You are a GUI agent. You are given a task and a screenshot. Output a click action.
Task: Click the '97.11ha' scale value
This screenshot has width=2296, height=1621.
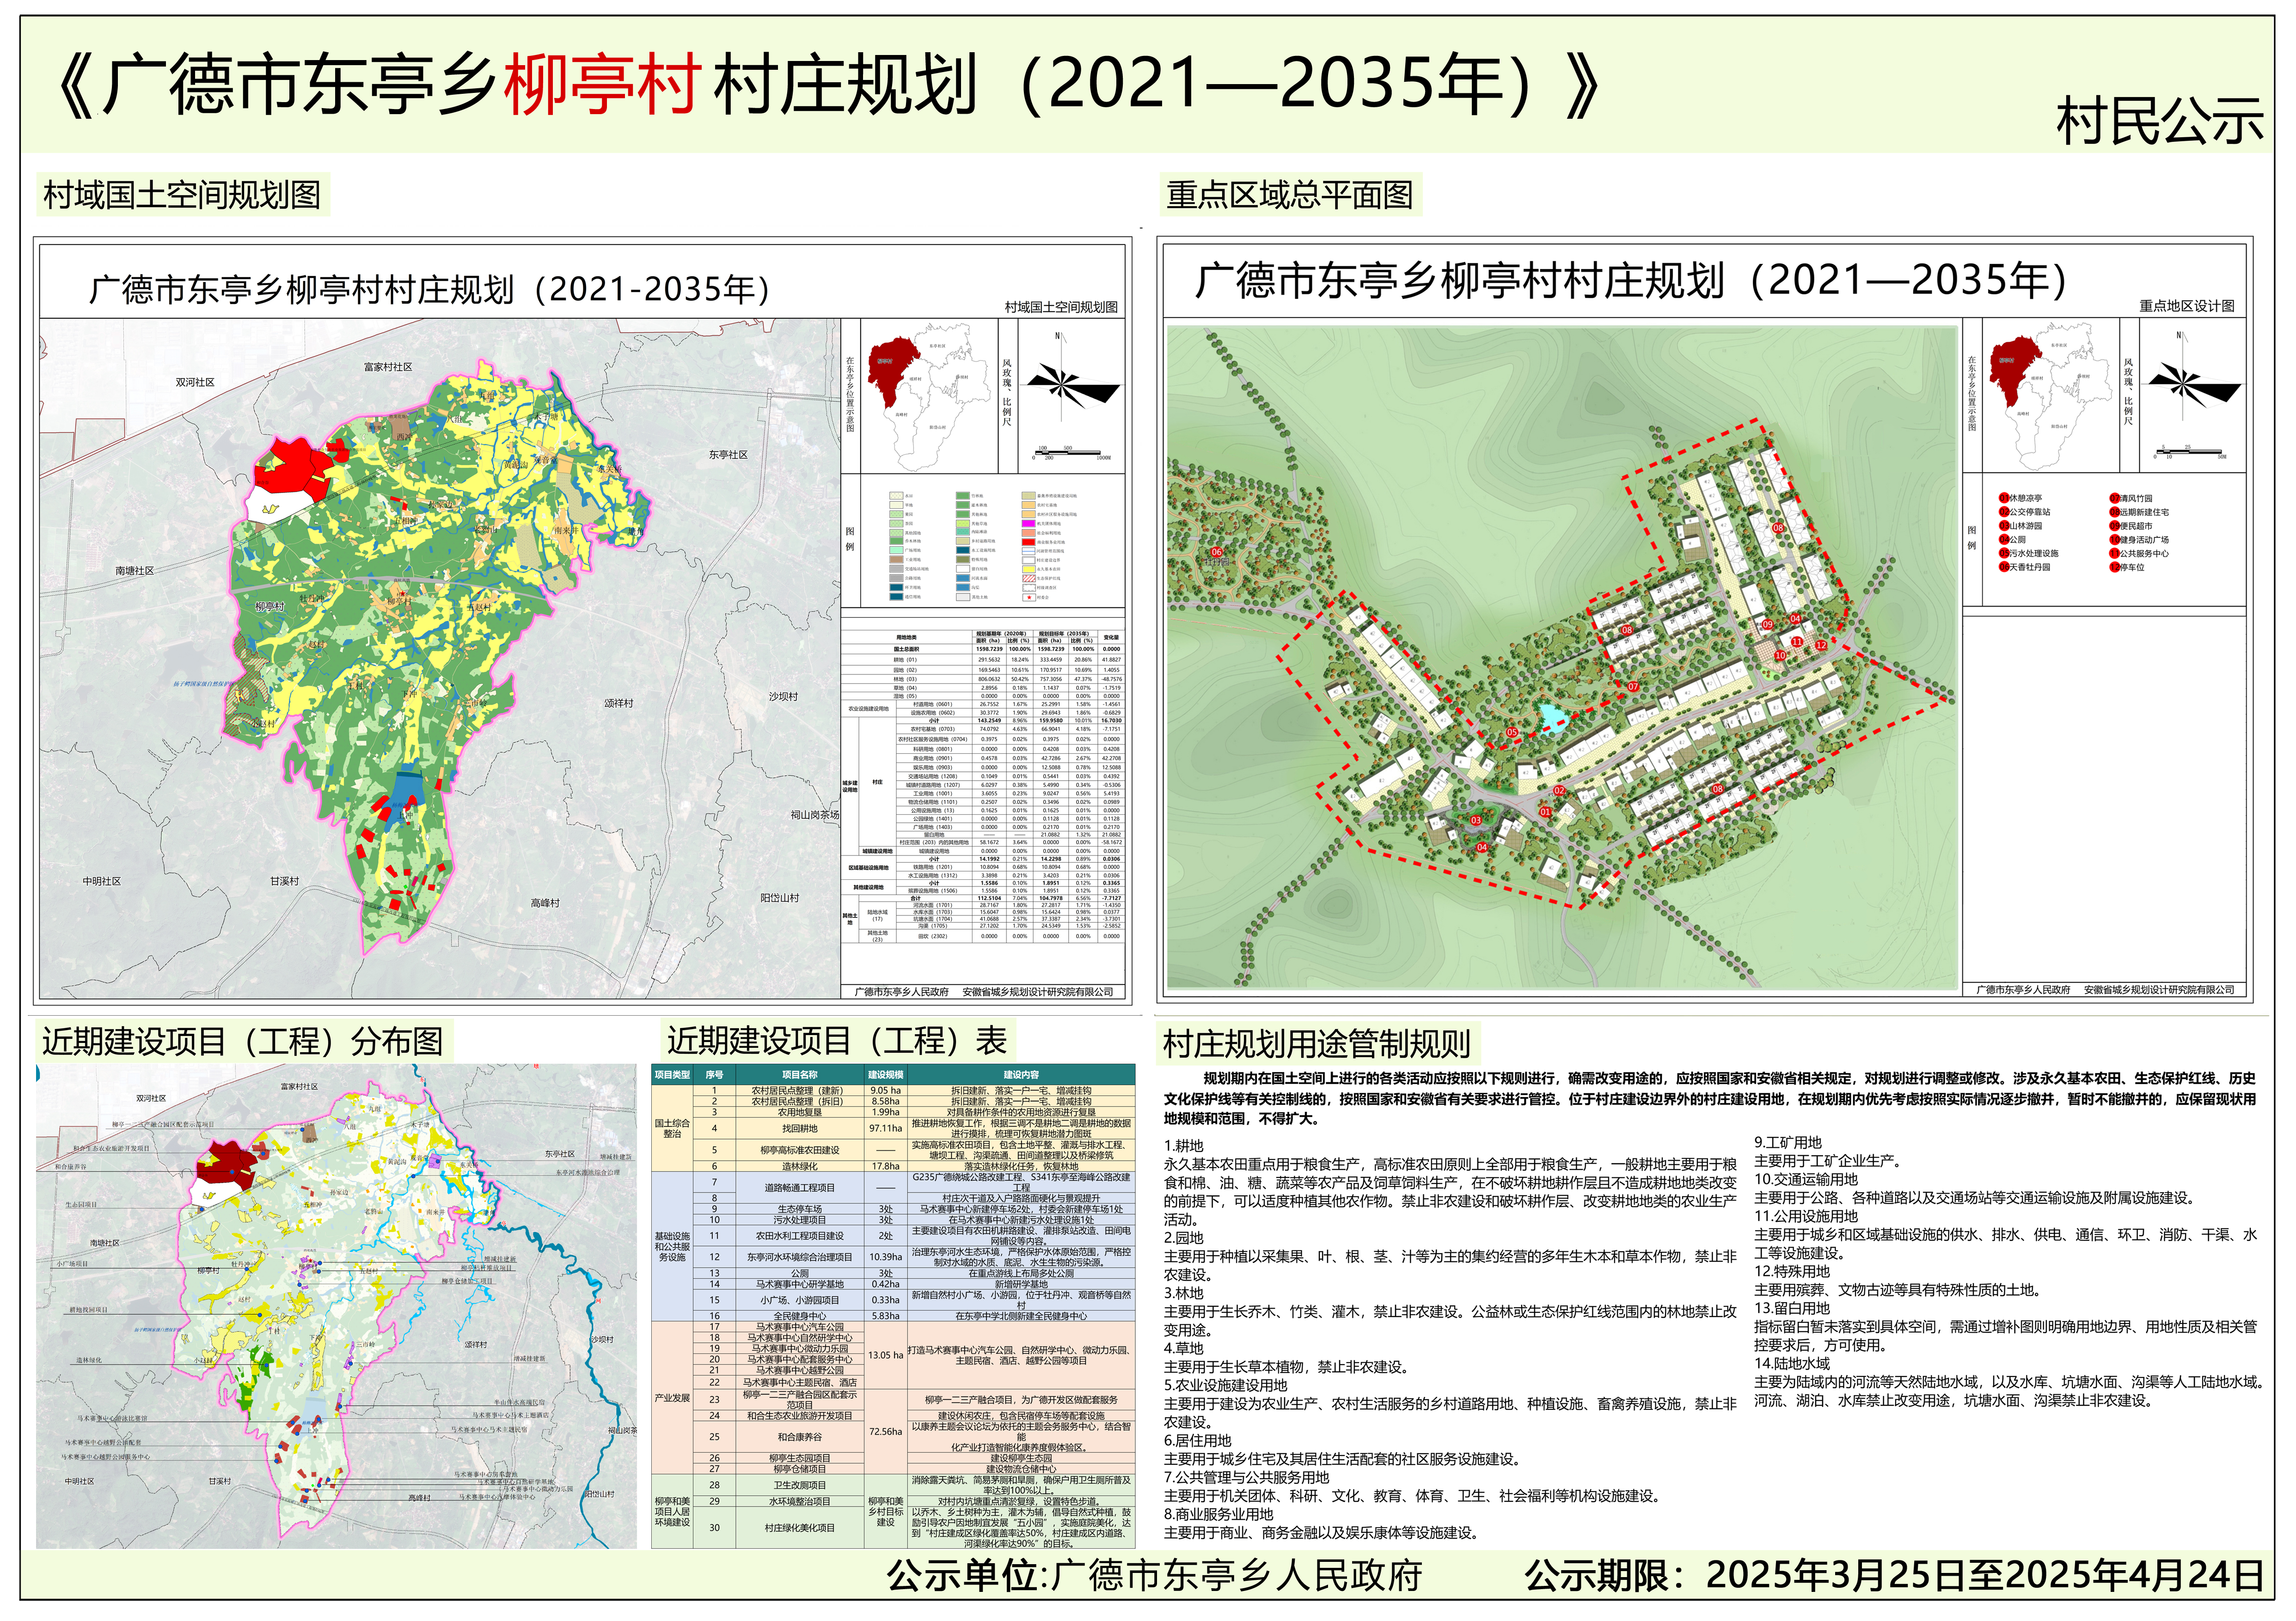coord(885,1128)
